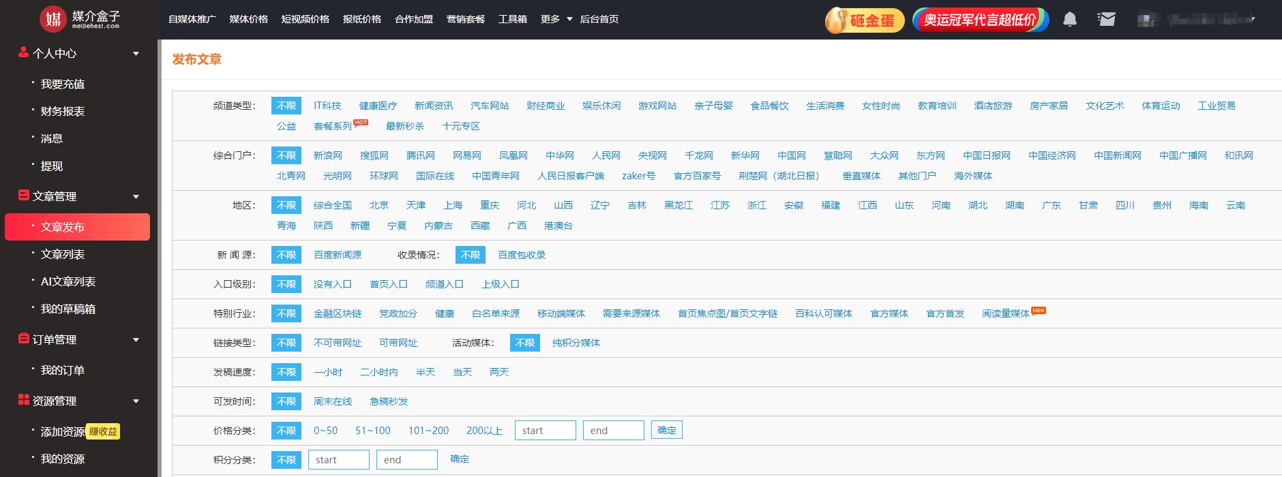This screenshot has height=477, width=1282.
Task: Filter region by 北京
Action: [x=379, y=205]
